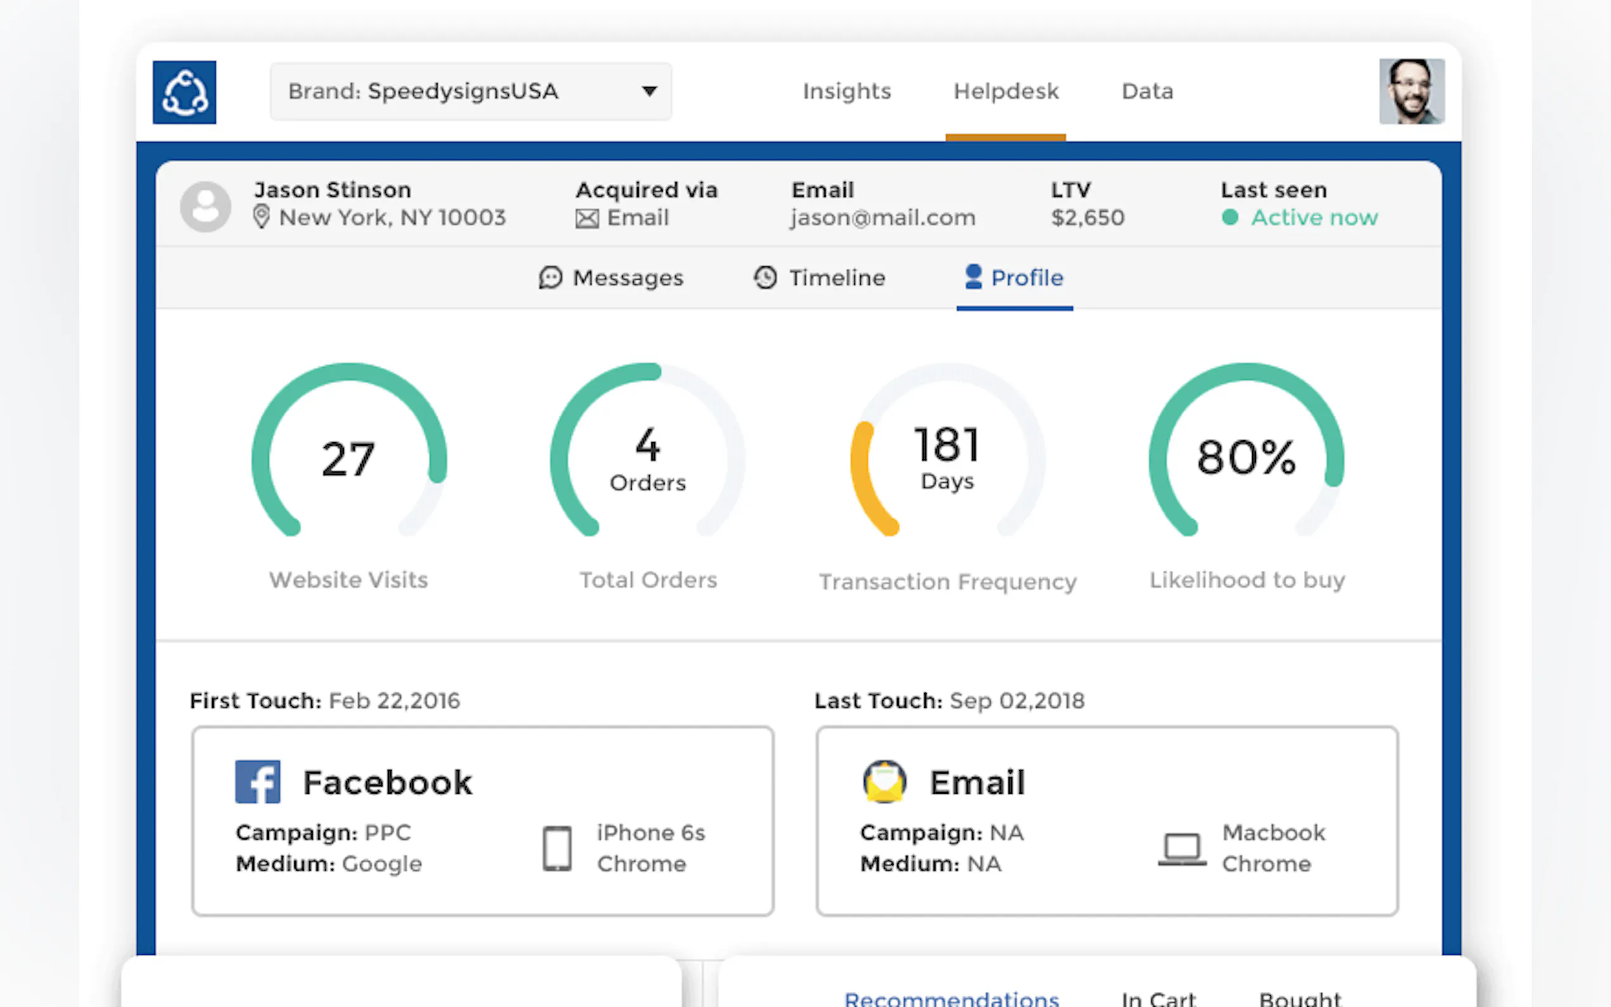Click the location pin icon
Screen dimensions: 1611x1007
point(261,217)
